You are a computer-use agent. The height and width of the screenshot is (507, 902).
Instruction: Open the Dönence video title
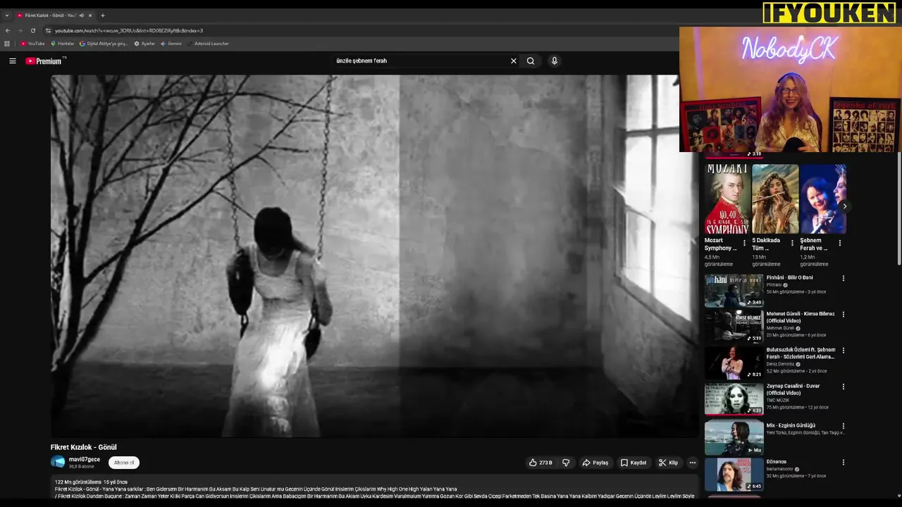pyautogui.click(x=777, y=462)
